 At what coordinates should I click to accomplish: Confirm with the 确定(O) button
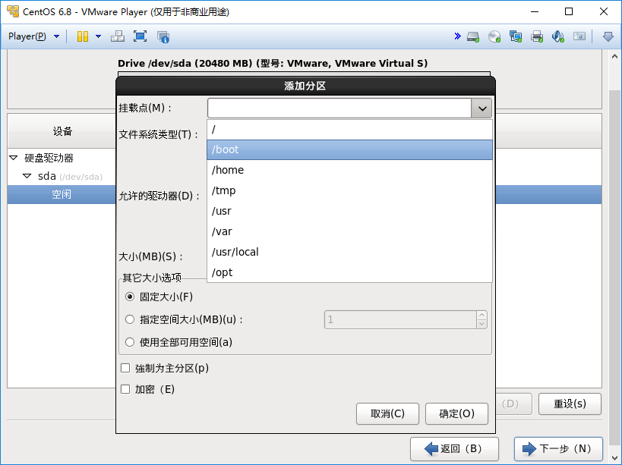[456, 414]
